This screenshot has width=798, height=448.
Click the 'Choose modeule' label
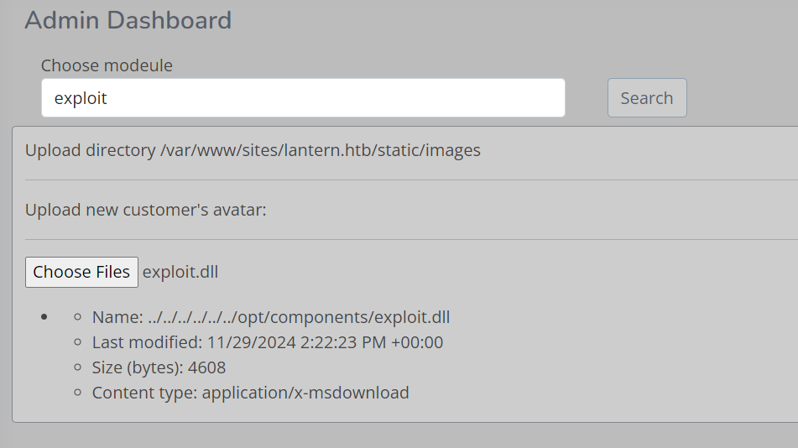click(x=107, y=65)
